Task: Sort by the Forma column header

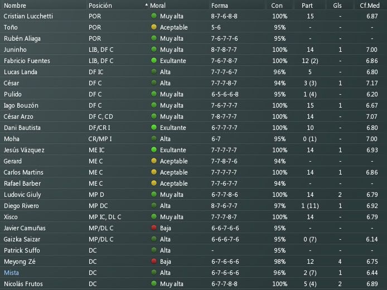Action: click(x=219, y=6)
